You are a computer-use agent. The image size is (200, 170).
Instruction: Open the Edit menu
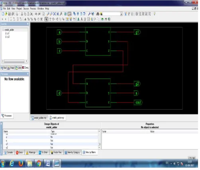coord(8,8)
